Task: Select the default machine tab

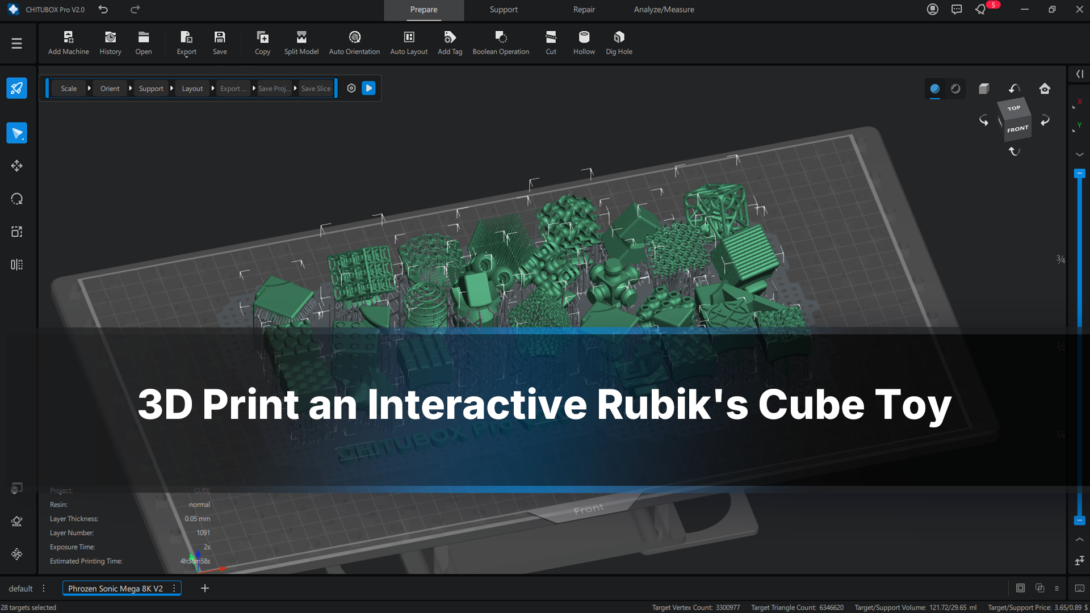Action: [20, 588]
